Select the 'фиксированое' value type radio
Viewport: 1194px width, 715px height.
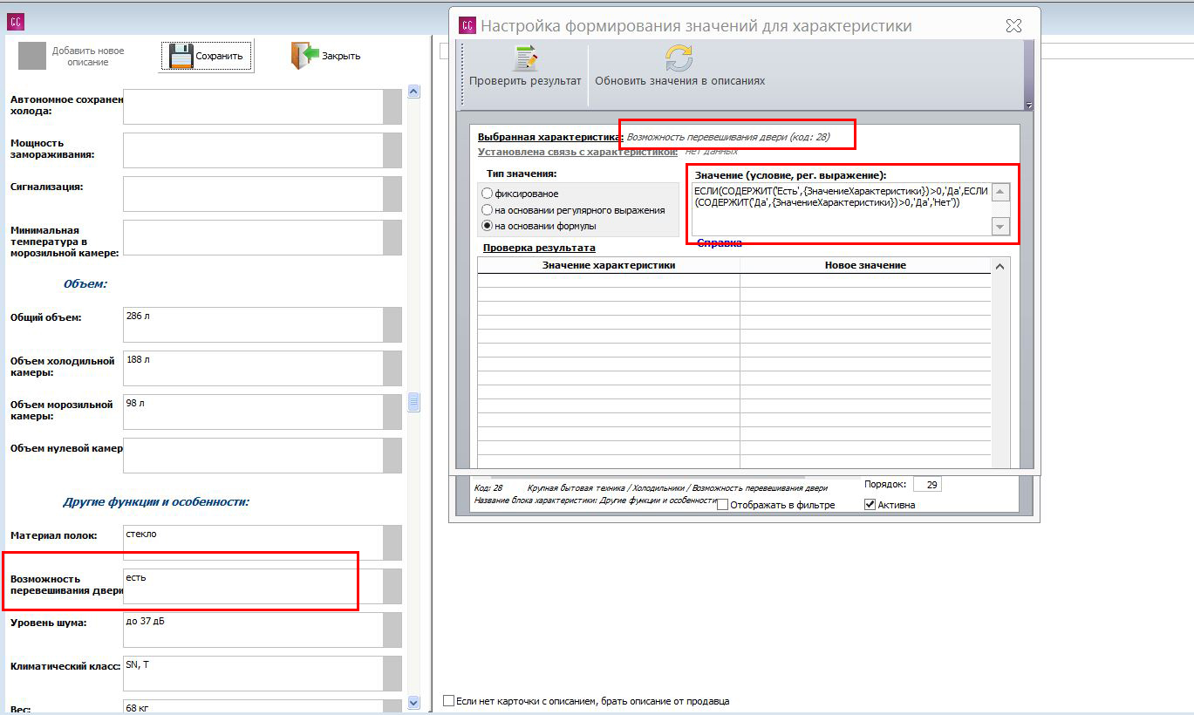click(x=487, y=194)
